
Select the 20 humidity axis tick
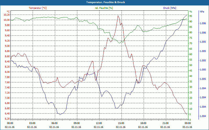[191, 98]
